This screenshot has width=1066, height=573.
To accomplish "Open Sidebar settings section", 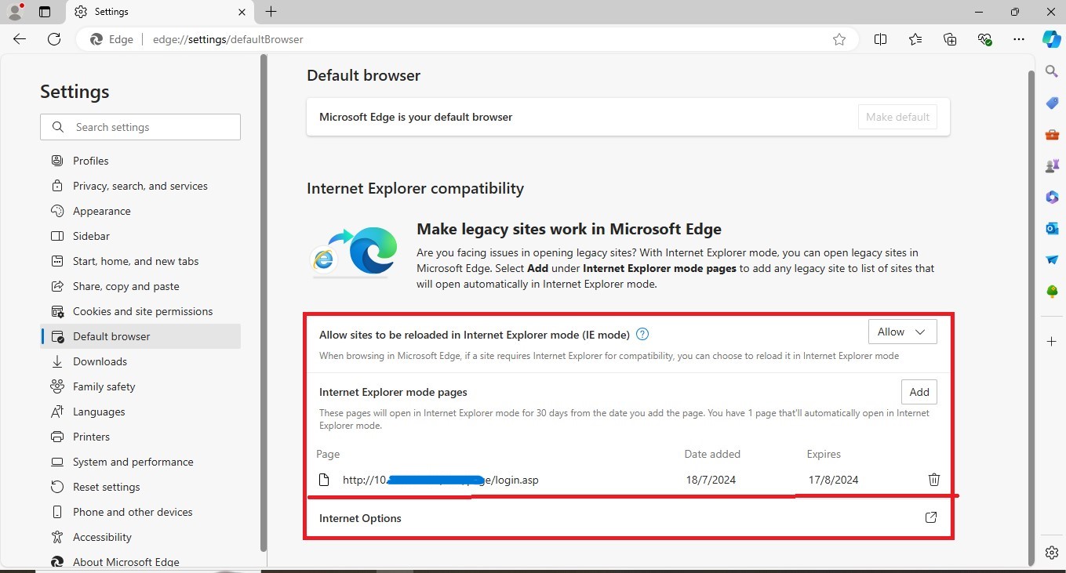I will pos(140,236).
